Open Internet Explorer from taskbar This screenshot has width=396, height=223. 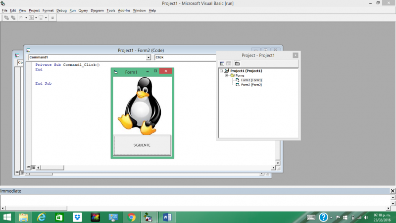41,218
